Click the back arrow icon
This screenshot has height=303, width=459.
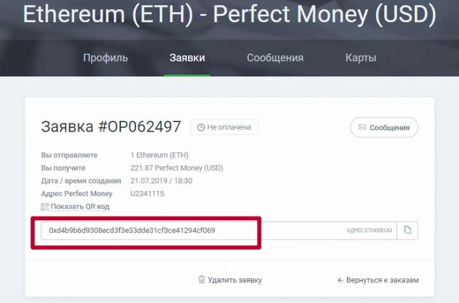point(341,280)
